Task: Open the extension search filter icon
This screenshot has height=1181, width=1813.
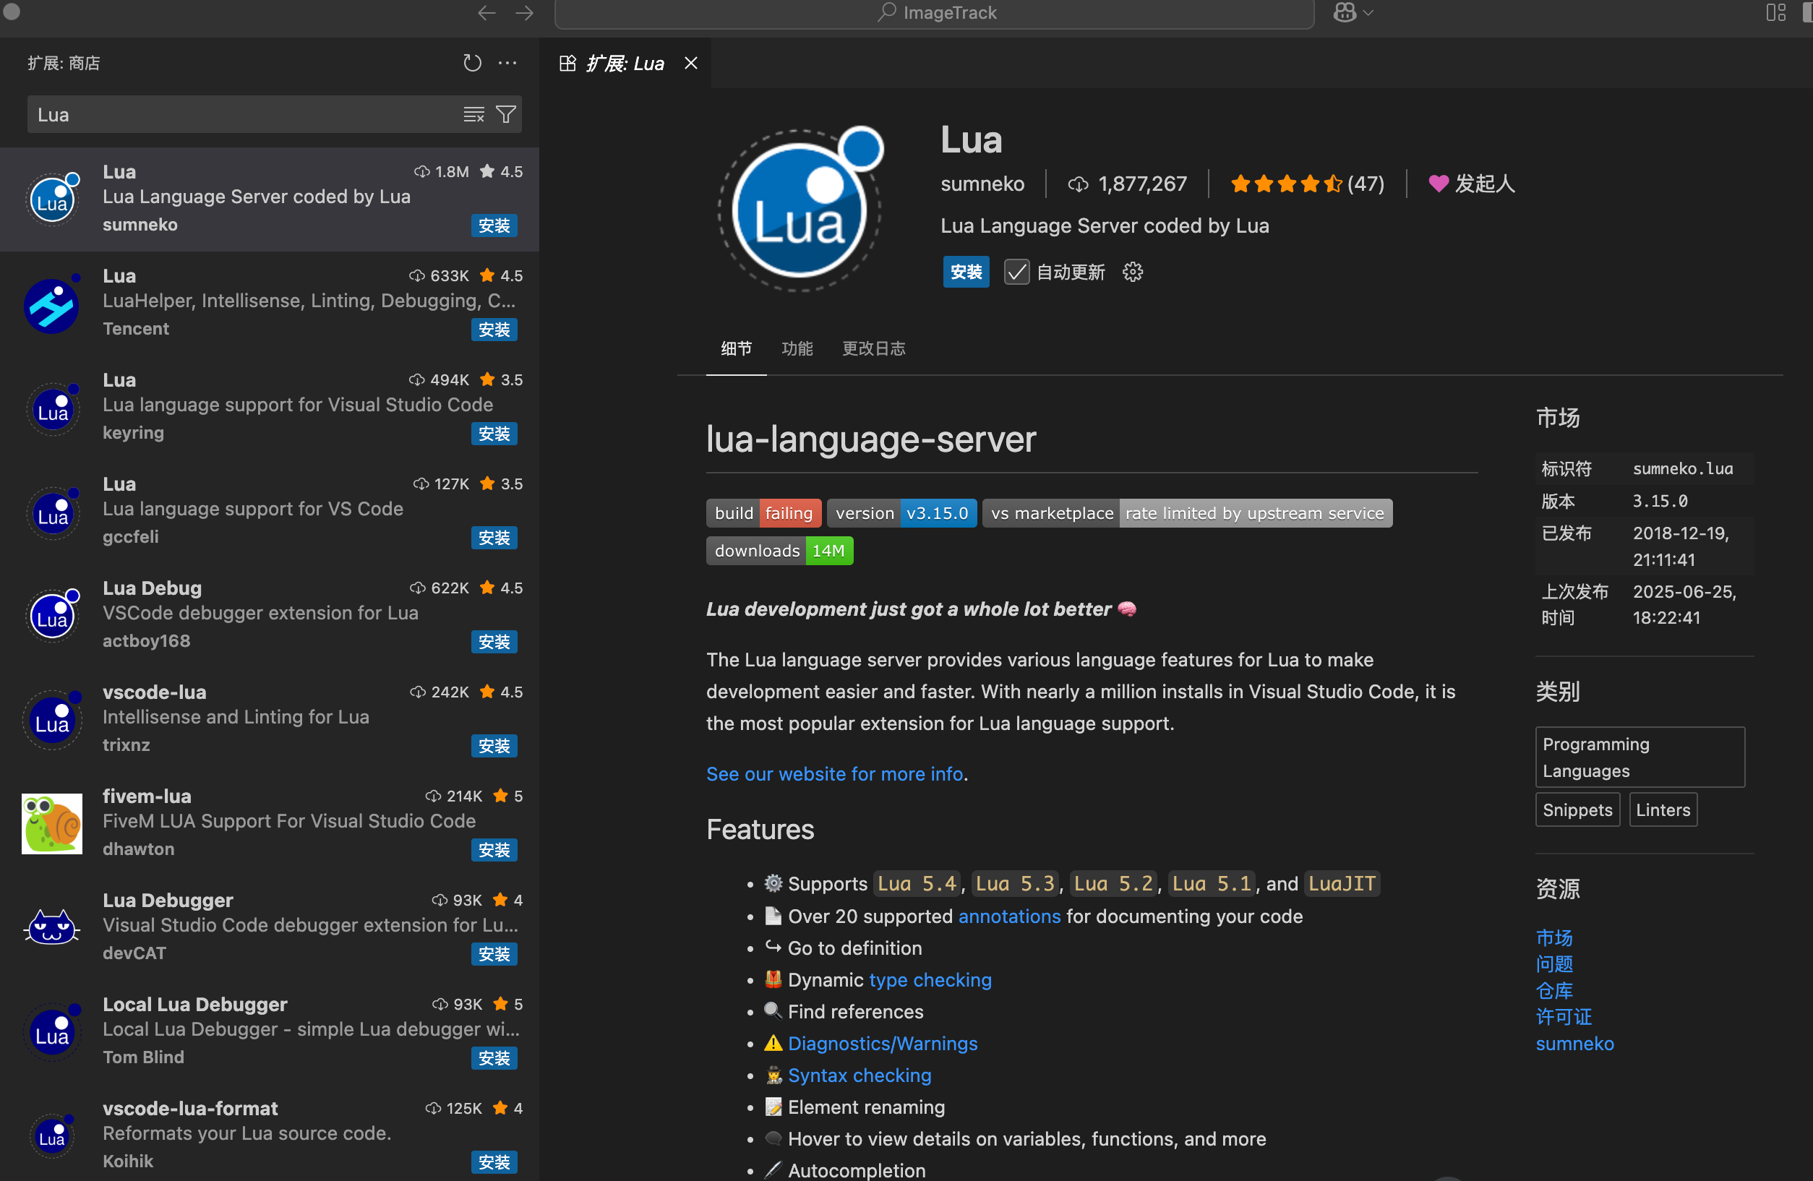Action: (506, 114)
